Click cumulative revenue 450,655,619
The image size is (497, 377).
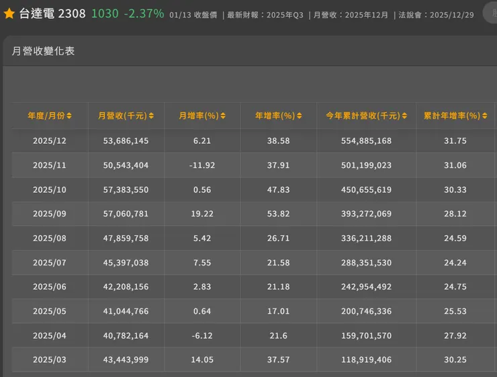(x=367, y=190)
